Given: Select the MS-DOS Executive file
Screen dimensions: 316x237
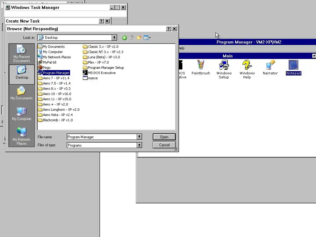Looking at the screenshot, I should pos(99,73).
